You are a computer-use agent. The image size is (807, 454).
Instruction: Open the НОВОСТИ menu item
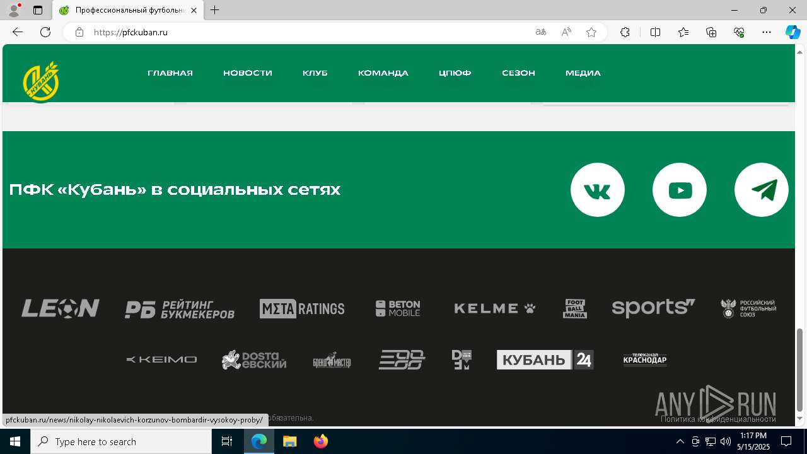[x=248, y=73]
